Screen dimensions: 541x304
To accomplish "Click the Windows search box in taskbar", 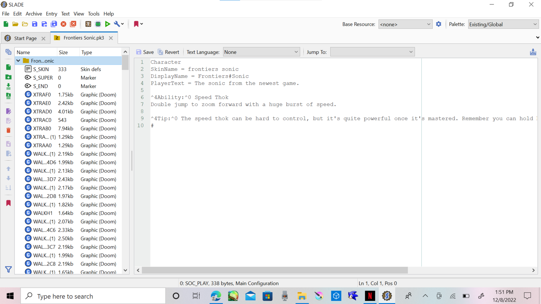I will pyautogui.click(x=93, y=296).
